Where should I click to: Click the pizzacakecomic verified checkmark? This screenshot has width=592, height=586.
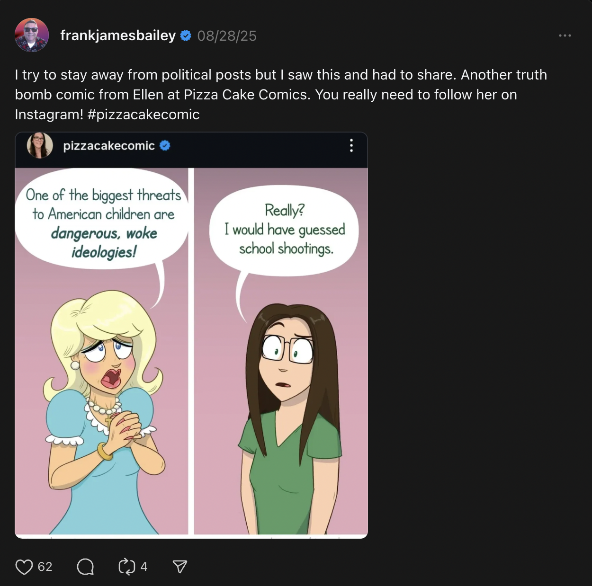pyautogui.click(x=165, y=146)
